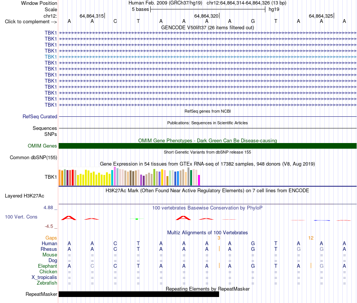Viewport: 357px width, 303px height.
Task: Click the Human species label
Action: [49, 243]
